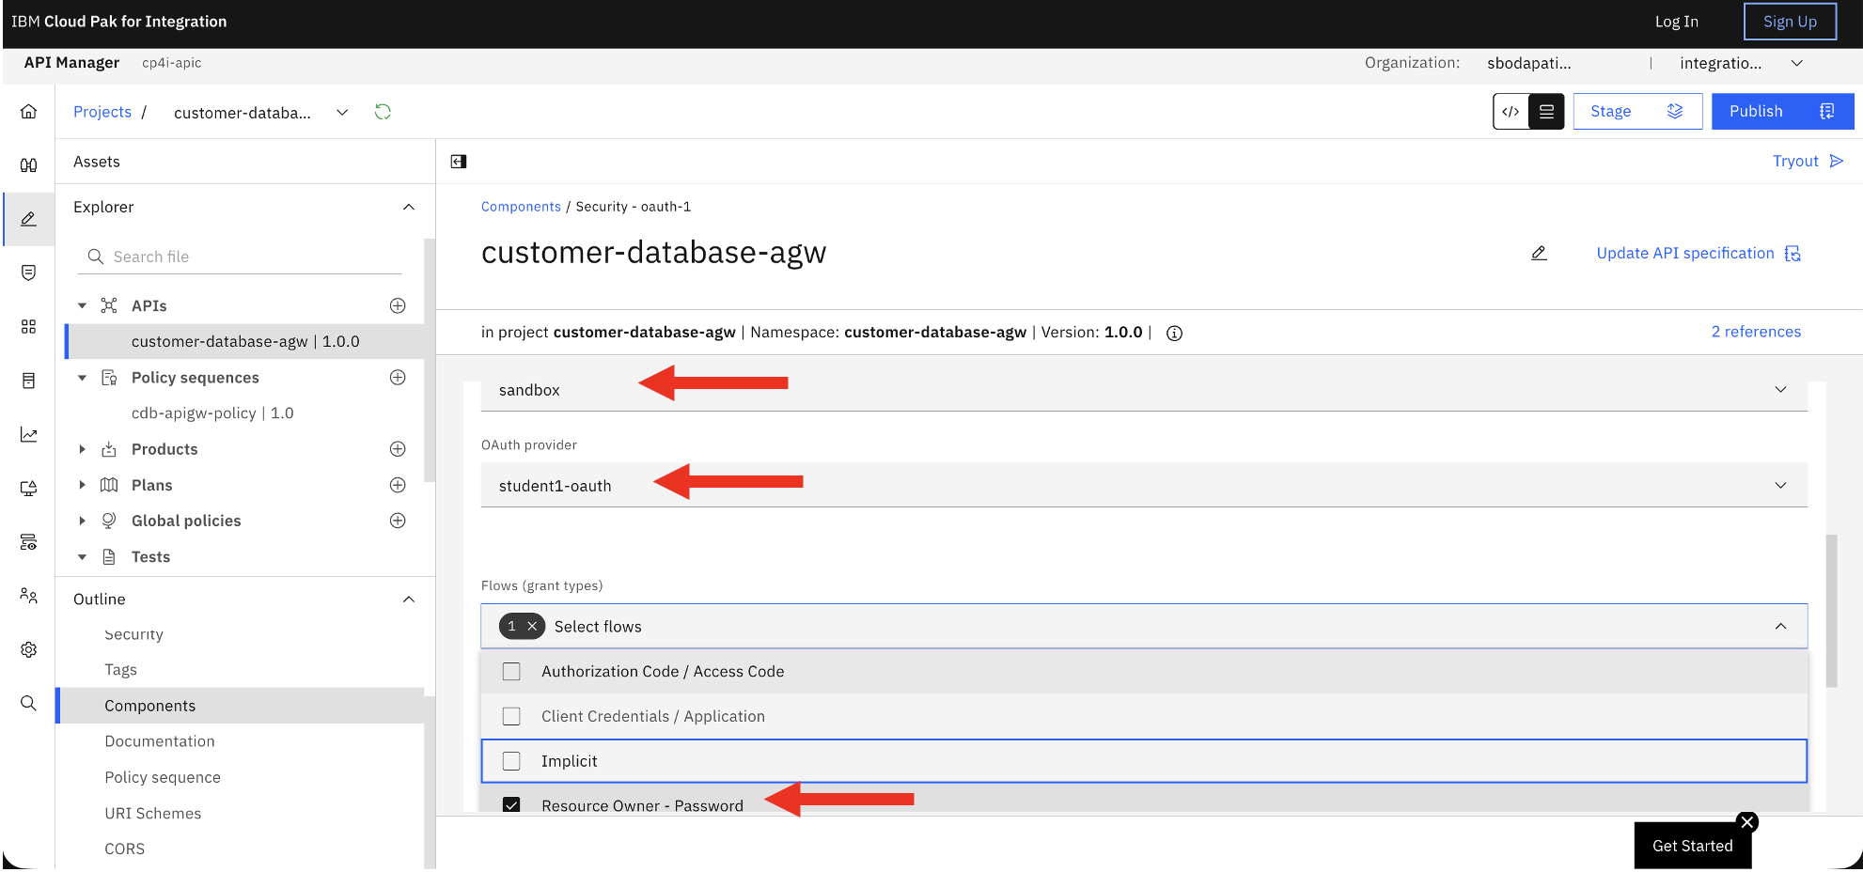Click the main content vertical scrollbar
The width and height of the screenshot is (1863, 872).
point(1831,611)
